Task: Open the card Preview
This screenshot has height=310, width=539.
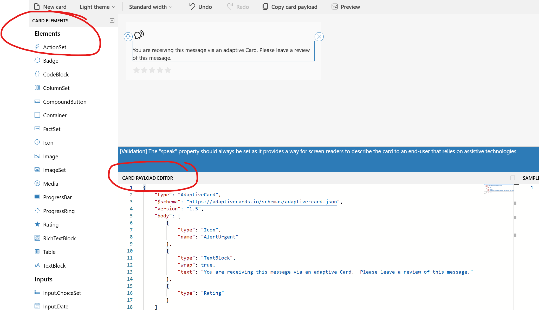Action: point(346,7)
